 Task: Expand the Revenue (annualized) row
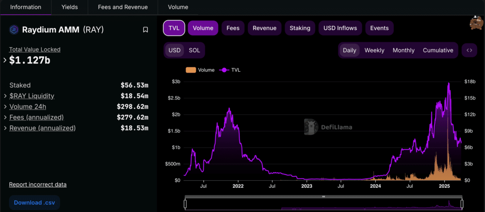(x=5, y=128)
